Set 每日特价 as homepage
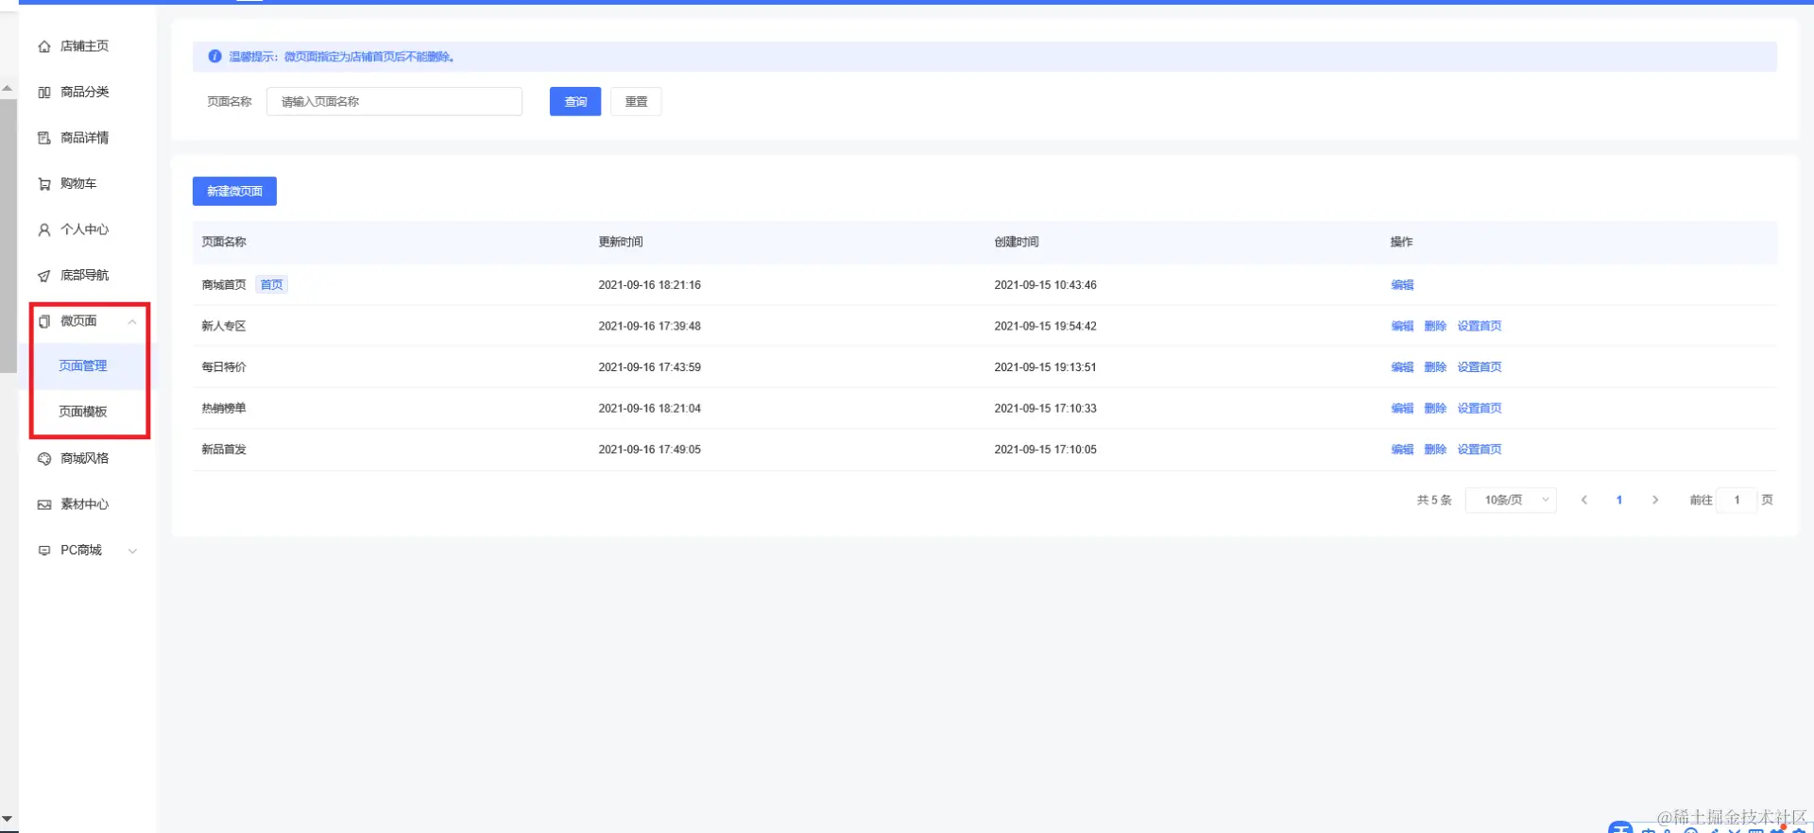This screenshot has width=1814, height=833. click(1480, 367)
